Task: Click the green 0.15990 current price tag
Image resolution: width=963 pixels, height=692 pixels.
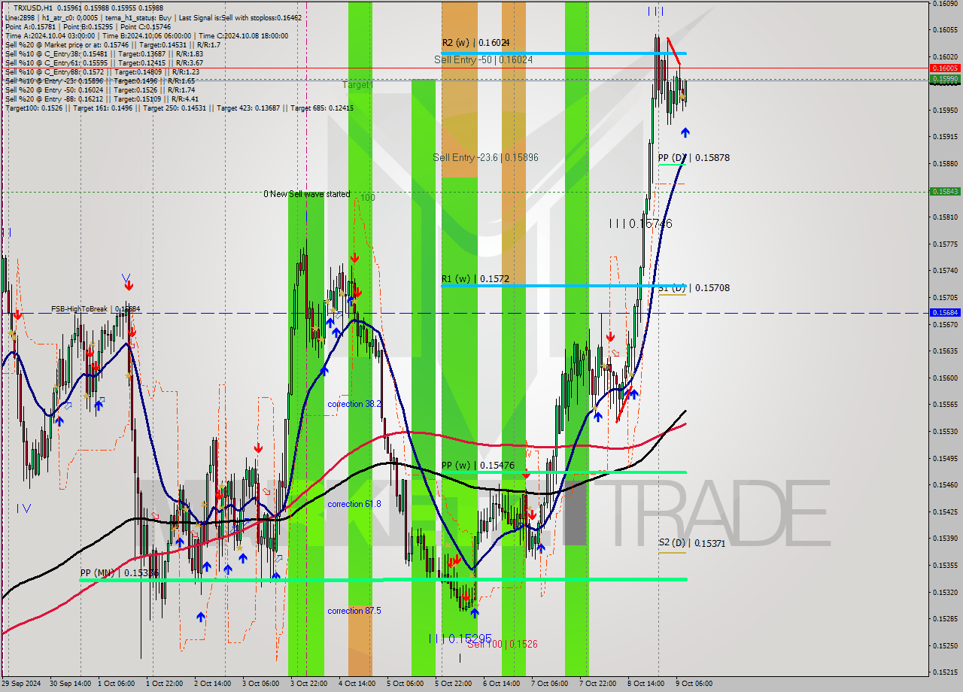Action: [x=945, y=78]
